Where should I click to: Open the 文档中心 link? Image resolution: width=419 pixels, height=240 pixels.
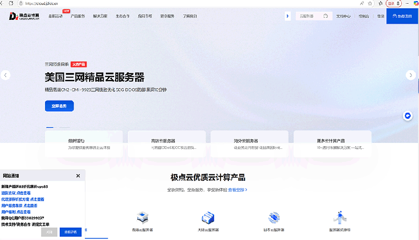(x=343, y=16)
